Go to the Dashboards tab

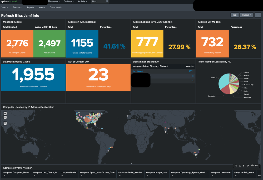[56, 7]
